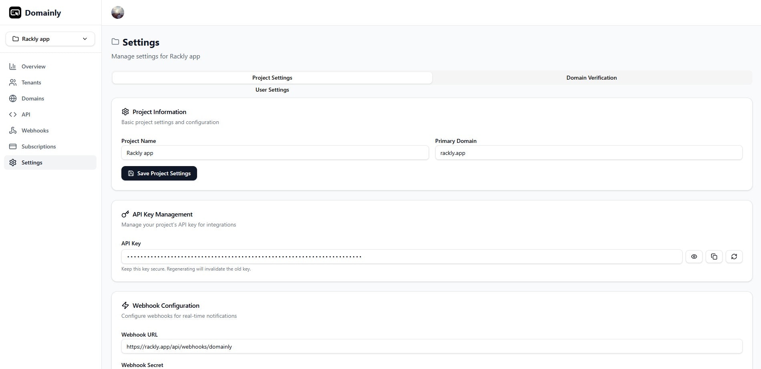Image resolution: width=761 pixels, height=369 pixels.
Task: Click the folder icon in project selector
Action: coord(16,39)
